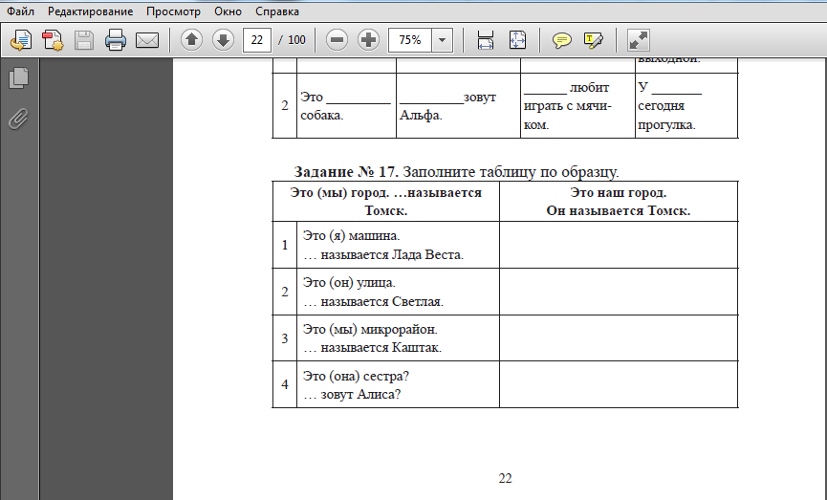Go to previous page with up arrow
Image resolution: width=827 pixels, height=500 pixels.
point(191,40)
